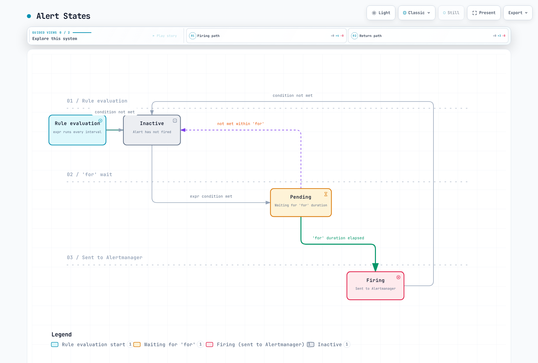
Task: Click the Legend heading
Action: coord(62,334)
